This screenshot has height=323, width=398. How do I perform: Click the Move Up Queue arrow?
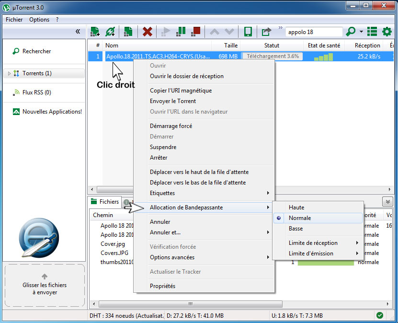215,32
